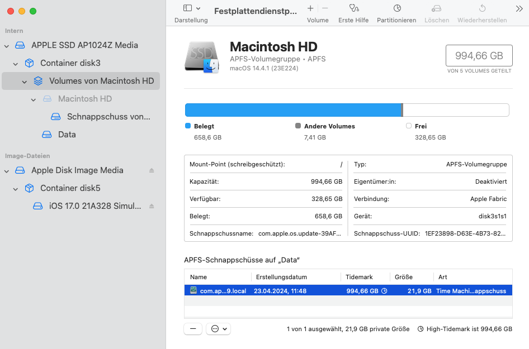Collapse Container disk5 node

16,189
